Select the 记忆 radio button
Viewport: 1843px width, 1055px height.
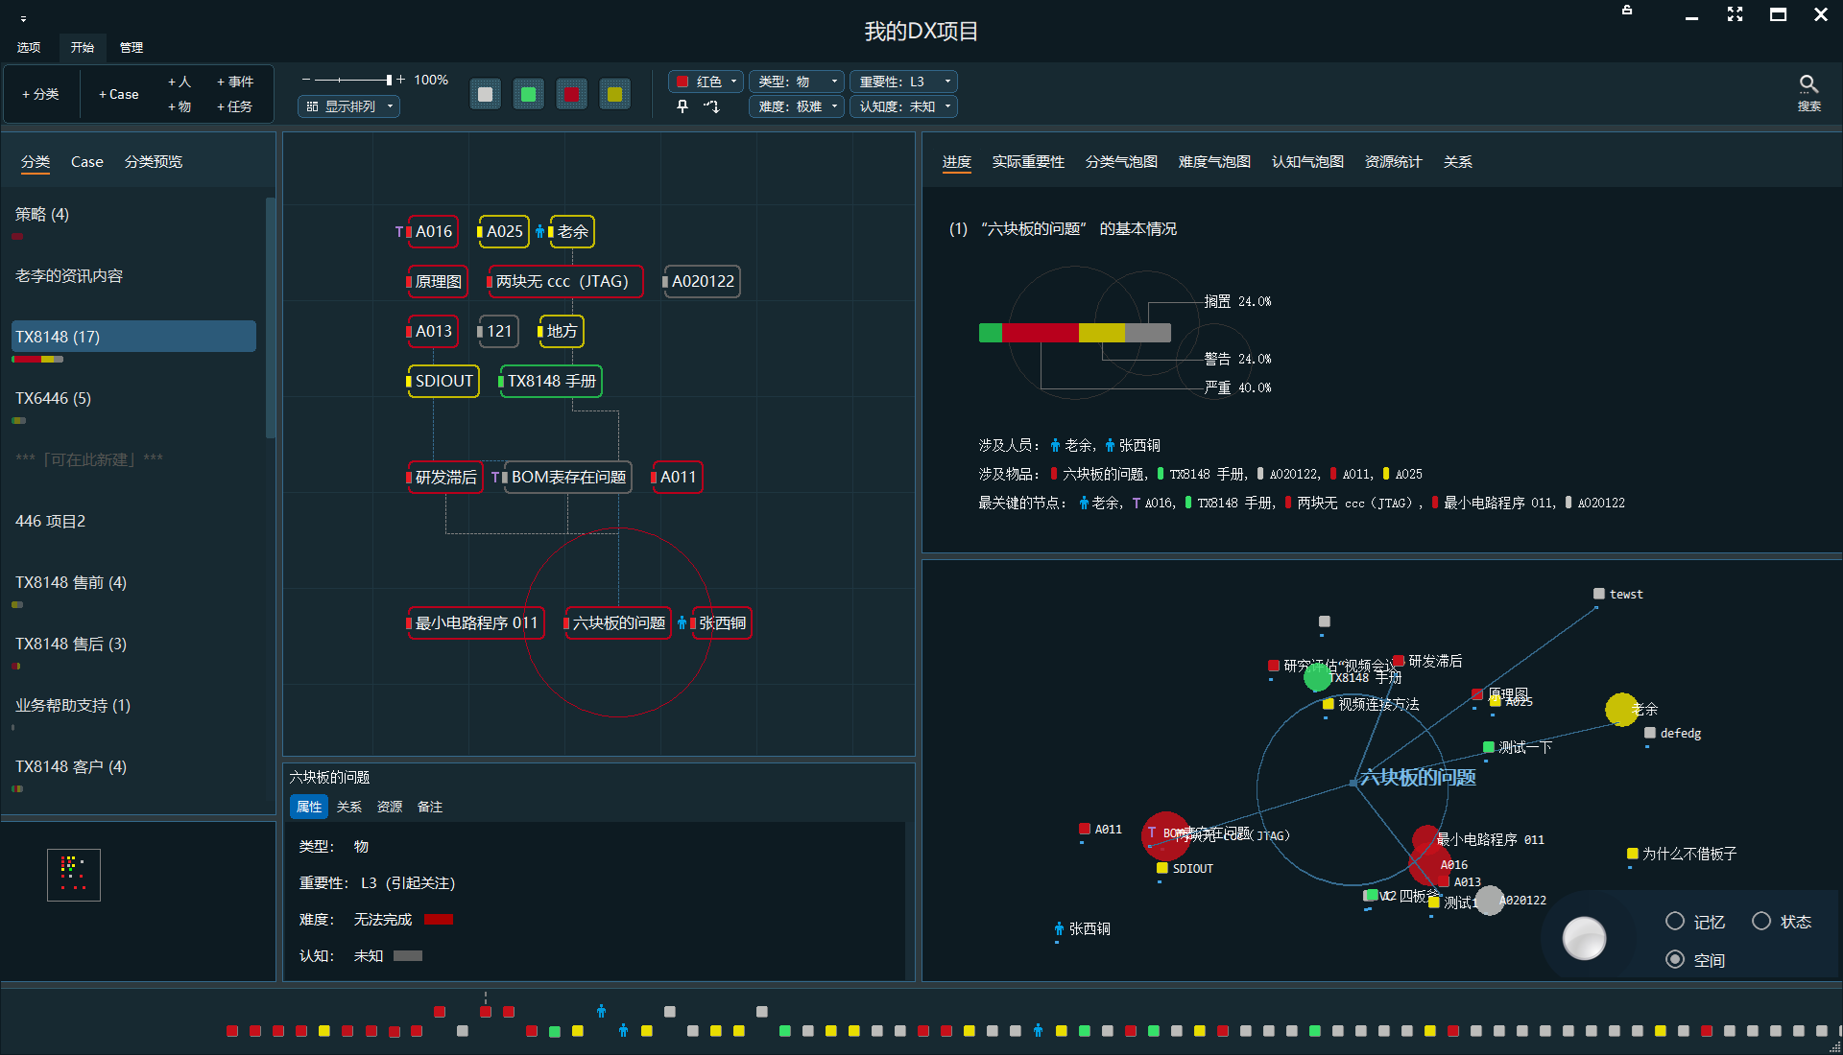coord(1675,921)
